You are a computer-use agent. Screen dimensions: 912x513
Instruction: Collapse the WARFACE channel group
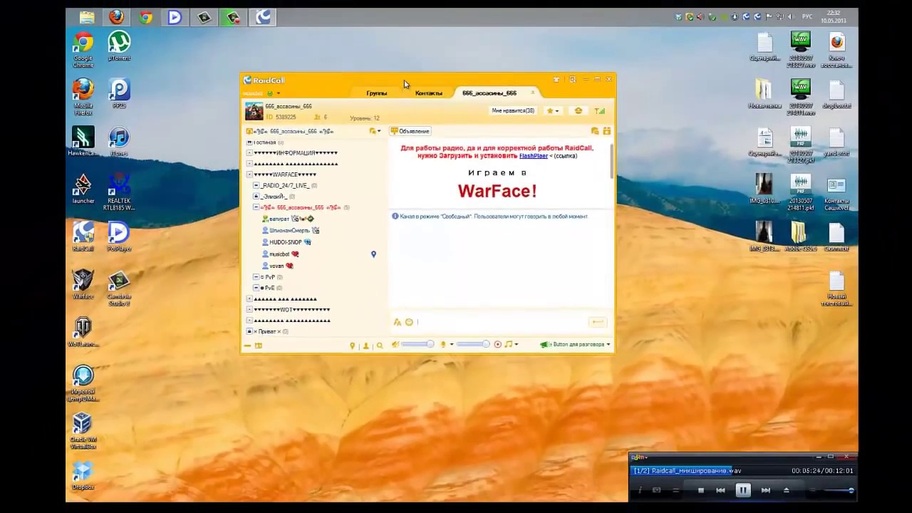(250, 175)
